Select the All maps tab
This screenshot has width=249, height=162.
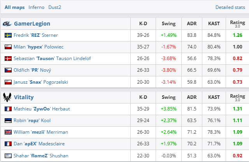14,7
